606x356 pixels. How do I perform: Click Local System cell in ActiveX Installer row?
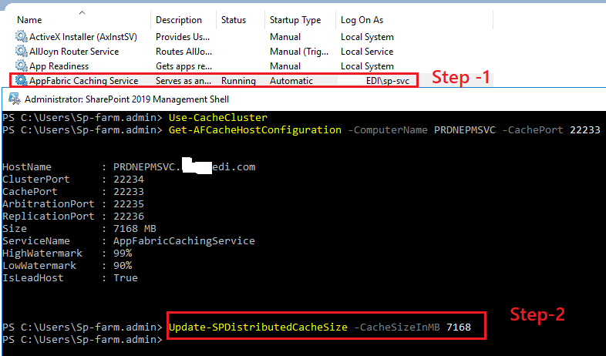pos(367,37)
